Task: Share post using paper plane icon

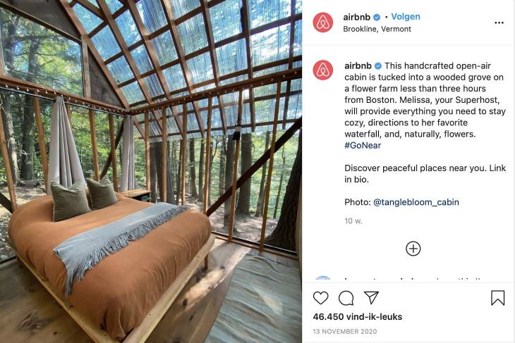Action: [372, 297]
